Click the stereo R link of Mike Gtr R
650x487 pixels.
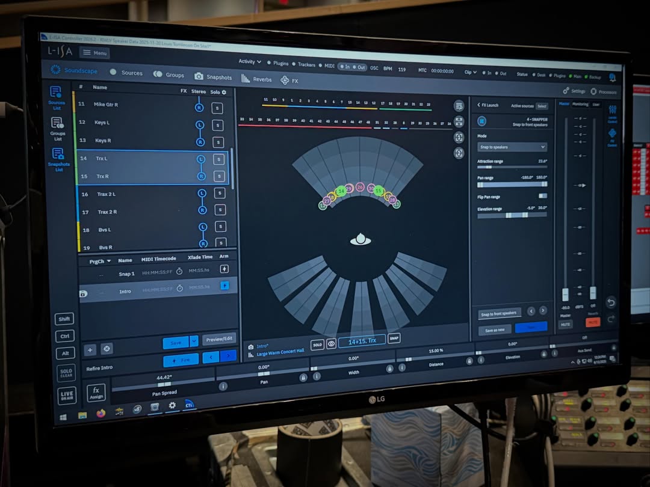point(199,108)
